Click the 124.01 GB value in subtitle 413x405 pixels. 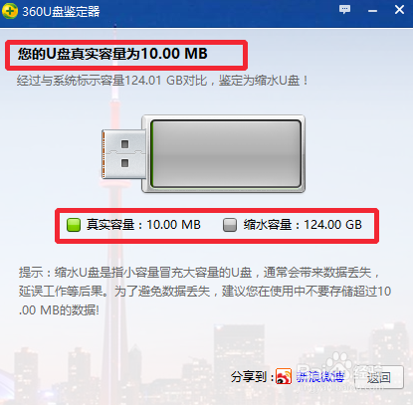pyautogui.click(x=153, y=81)
